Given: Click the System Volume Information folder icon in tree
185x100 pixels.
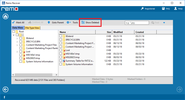Looking at the screenshot, I should click(24, 62).
